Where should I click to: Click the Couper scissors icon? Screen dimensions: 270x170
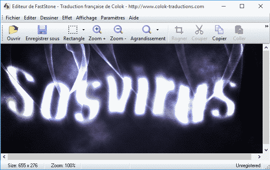pyautogui.click(x=199, y=30)
